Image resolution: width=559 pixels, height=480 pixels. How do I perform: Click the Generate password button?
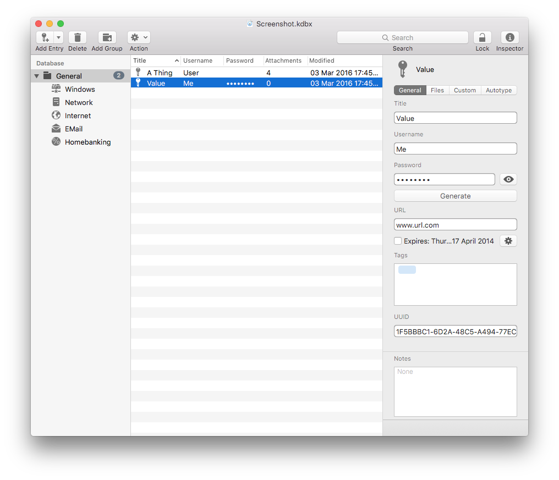point(455,196)
